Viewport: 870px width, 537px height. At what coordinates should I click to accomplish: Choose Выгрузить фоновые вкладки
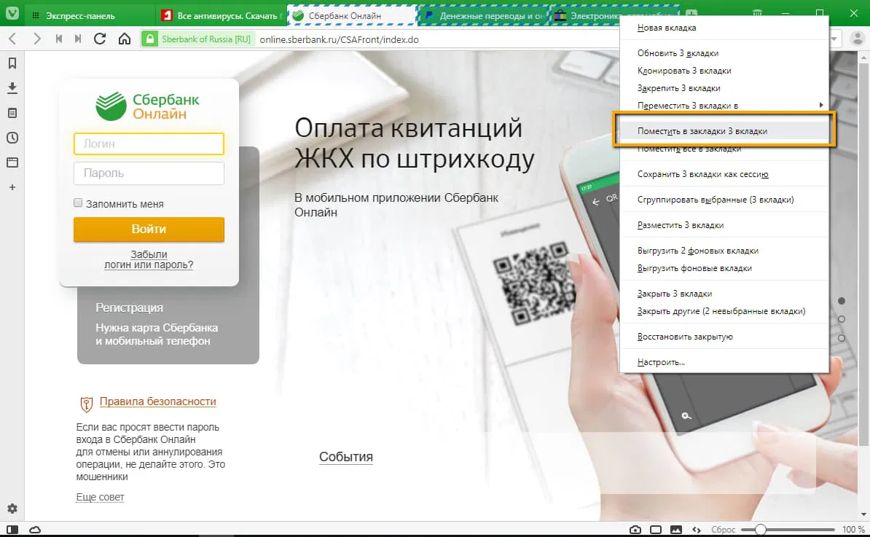click(x=724, y=268)
